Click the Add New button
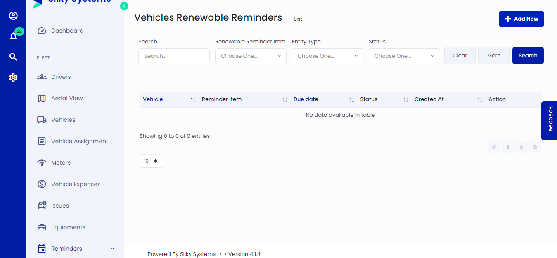 pos(521,19)
